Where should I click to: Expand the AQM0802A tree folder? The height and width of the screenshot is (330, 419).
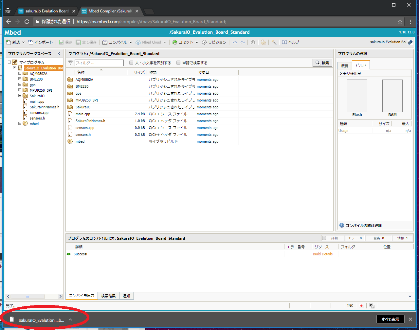pyautogui.click(x=20, y=73)
